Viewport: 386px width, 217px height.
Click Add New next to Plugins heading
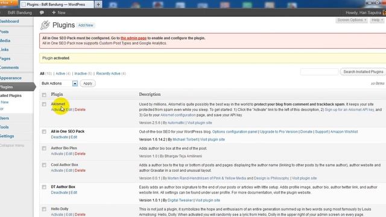click(x=86, y=25)
